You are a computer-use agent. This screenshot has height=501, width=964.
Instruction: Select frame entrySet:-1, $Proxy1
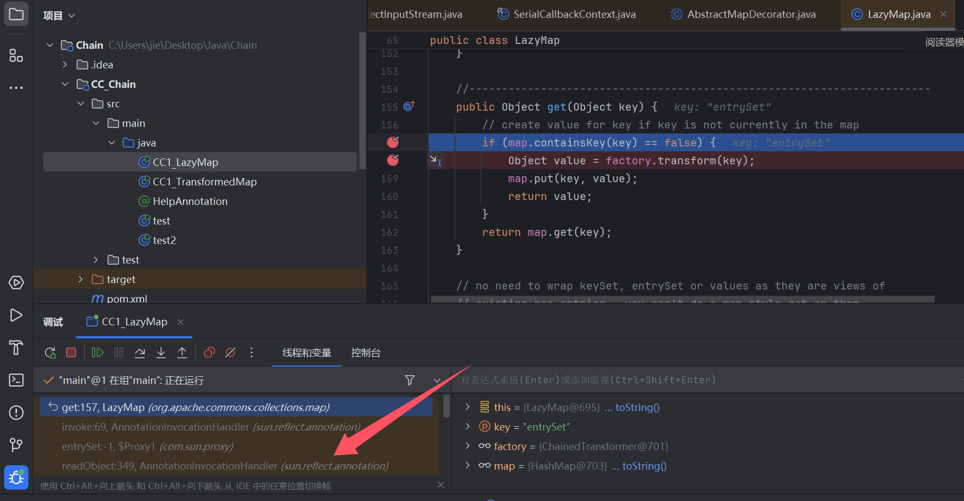coord(236,446)
